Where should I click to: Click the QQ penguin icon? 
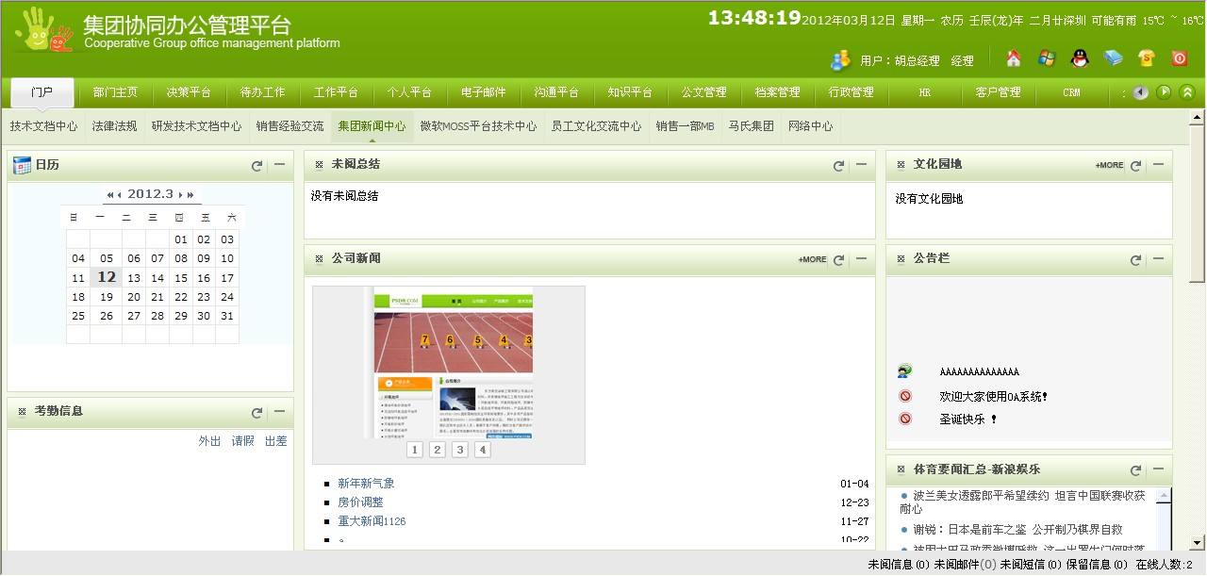[x=1080, y=58]
